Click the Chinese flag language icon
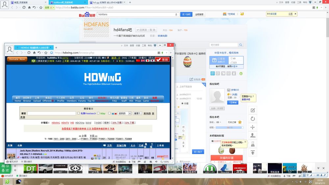Image resolution: width=329 pixels, height=185 pixels. (x=138, y=61)
